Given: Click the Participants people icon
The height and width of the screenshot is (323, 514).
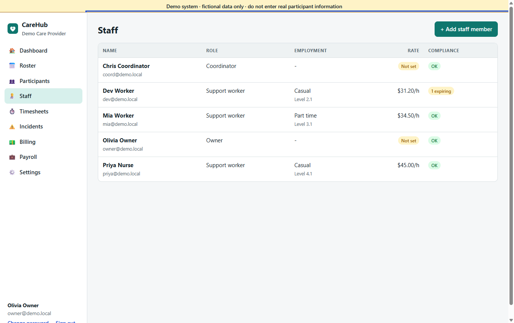Looking at the screenshot, I should pyautogui.click(x=12, y=81).
